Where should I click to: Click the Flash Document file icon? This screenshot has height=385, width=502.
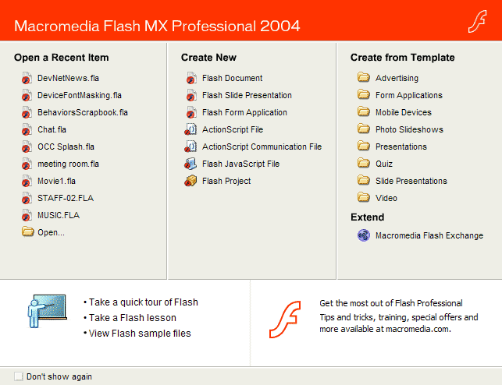(x=191, y=78)
